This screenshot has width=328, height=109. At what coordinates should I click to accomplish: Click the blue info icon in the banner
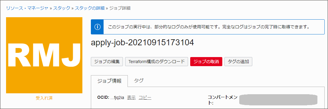(98, 27)
